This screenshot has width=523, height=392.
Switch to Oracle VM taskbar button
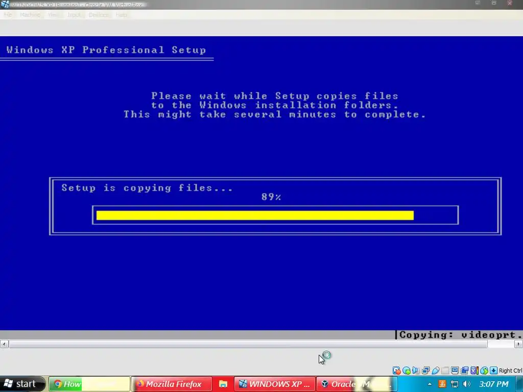coord(356,384)
